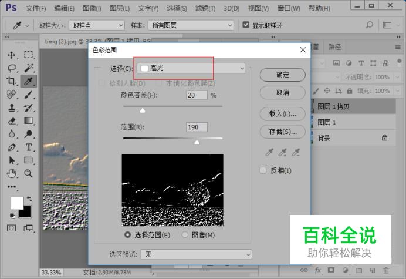Viewport: 406px width, 279px height.
Task: Open the extra tools ellipsis menu
Action: (12, 187)
